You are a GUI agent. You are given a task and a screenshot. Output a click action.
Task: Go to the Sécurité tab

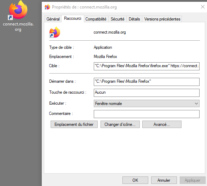pyautogui.click(x=117, y=19)
